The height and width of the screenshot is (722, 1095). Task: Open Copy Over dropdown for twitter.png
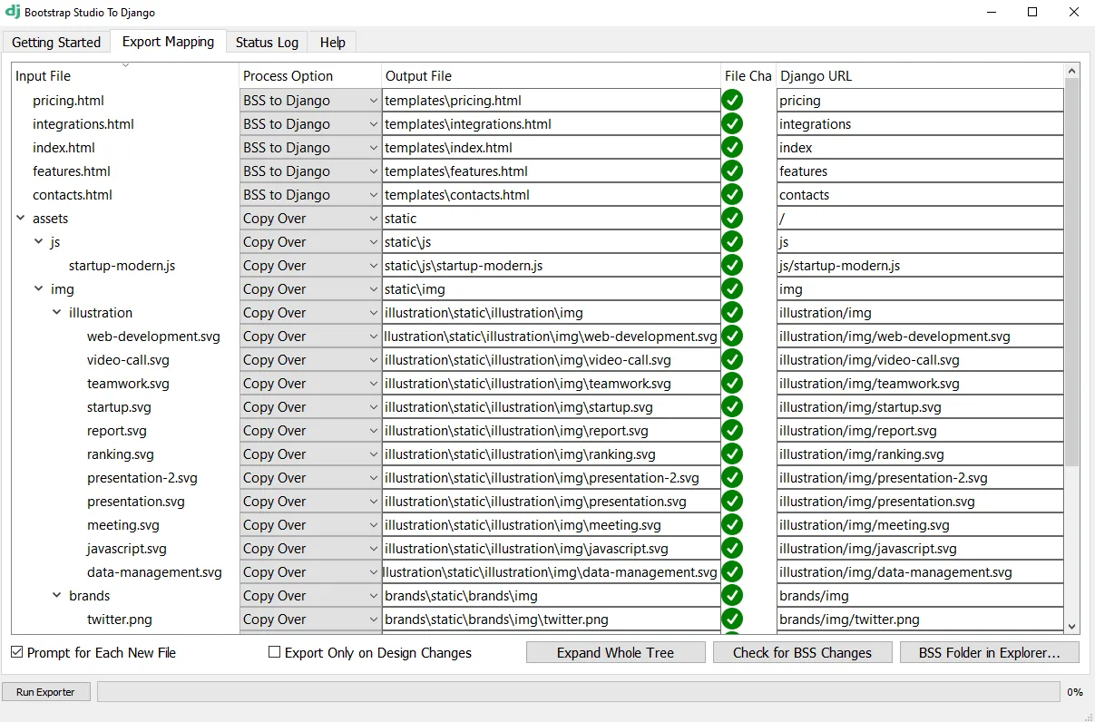[310, 619]
